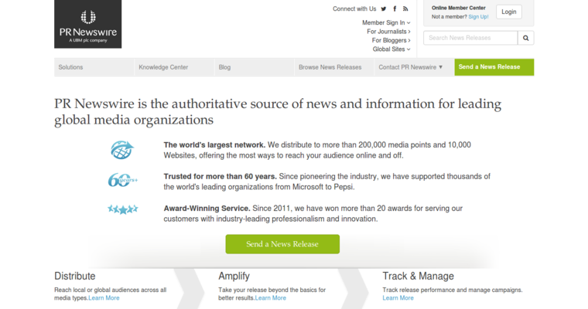
Task: Open the RSS feed icon
Action: pos(405,8)
